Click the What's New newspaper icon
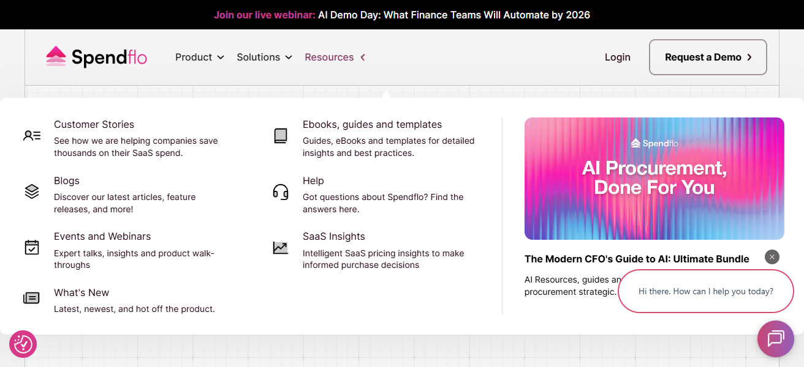Image resolution: width=804 pixels, height=367 pixels. point(31,298)
